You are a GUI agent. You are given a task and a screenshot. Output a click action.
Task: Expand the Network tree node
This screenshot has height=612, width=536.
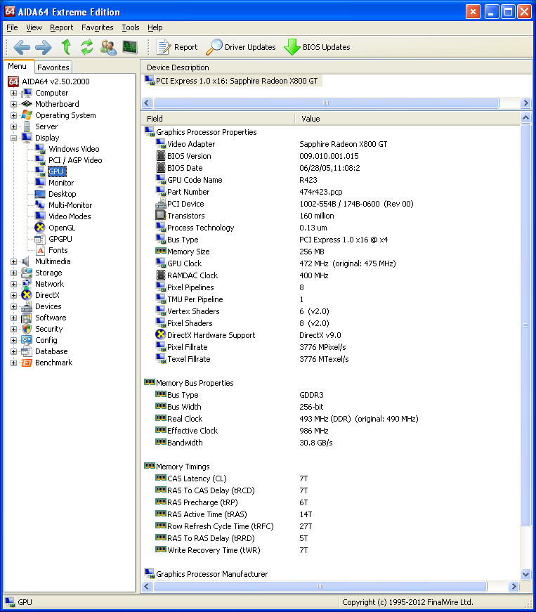pyautogui.click(x=13, y=284)
